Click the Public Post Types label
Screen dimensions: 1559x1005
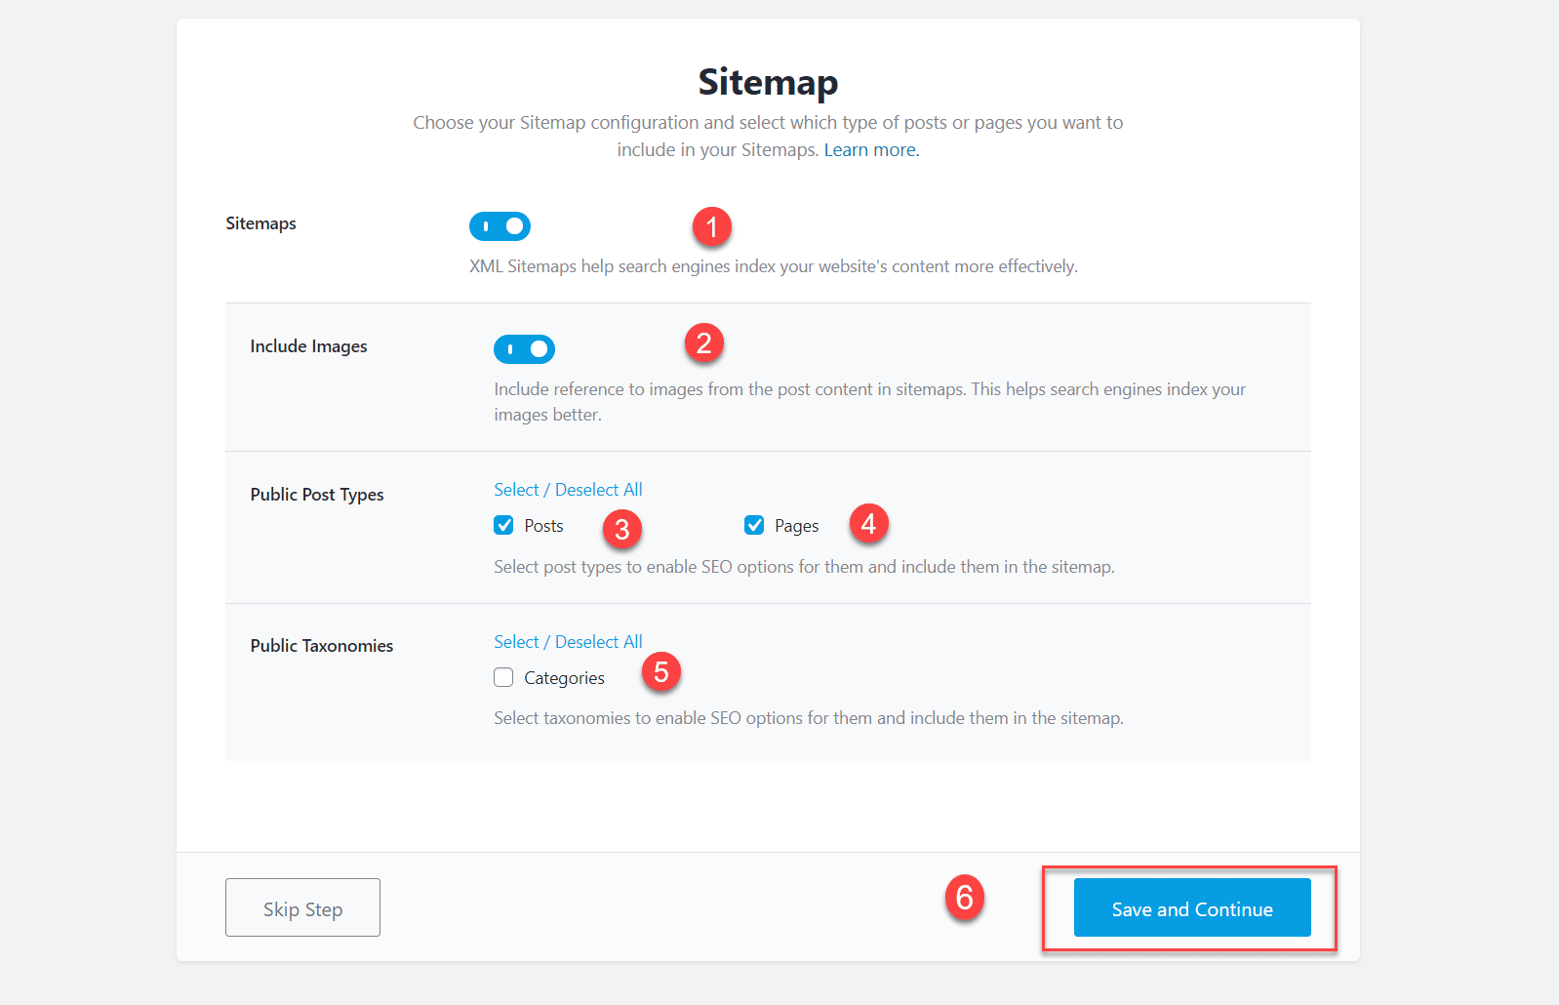pyautogui.click(x=317, y=495)
